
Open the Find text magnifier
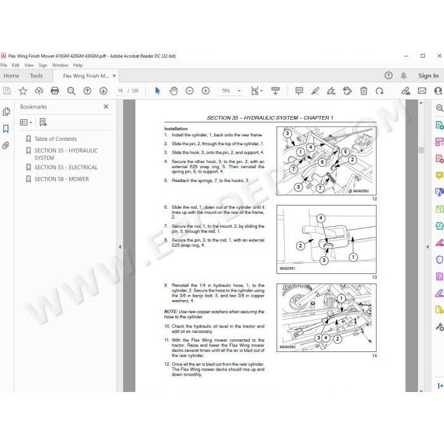click(71, 91)
